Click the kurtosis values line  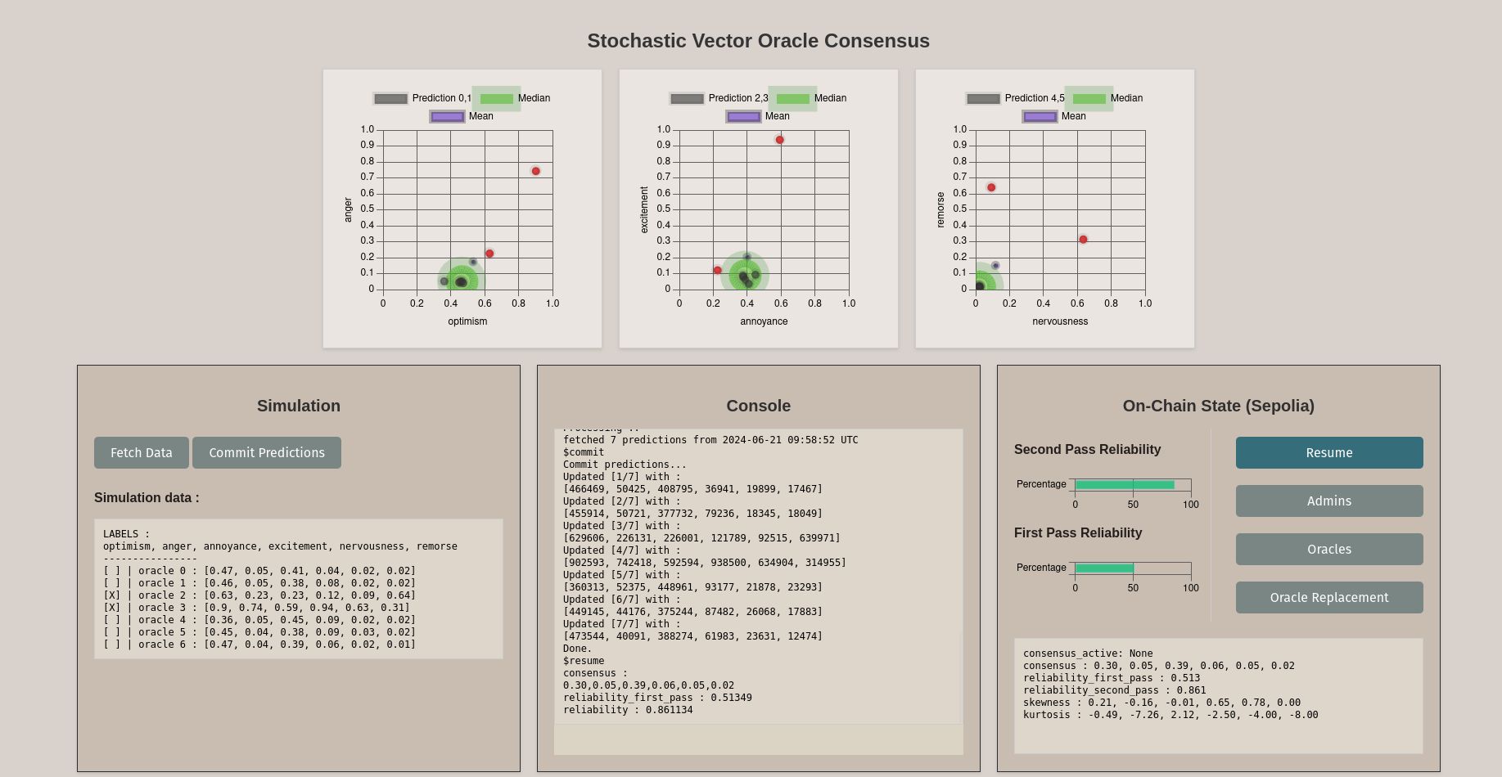point(1170,715)
